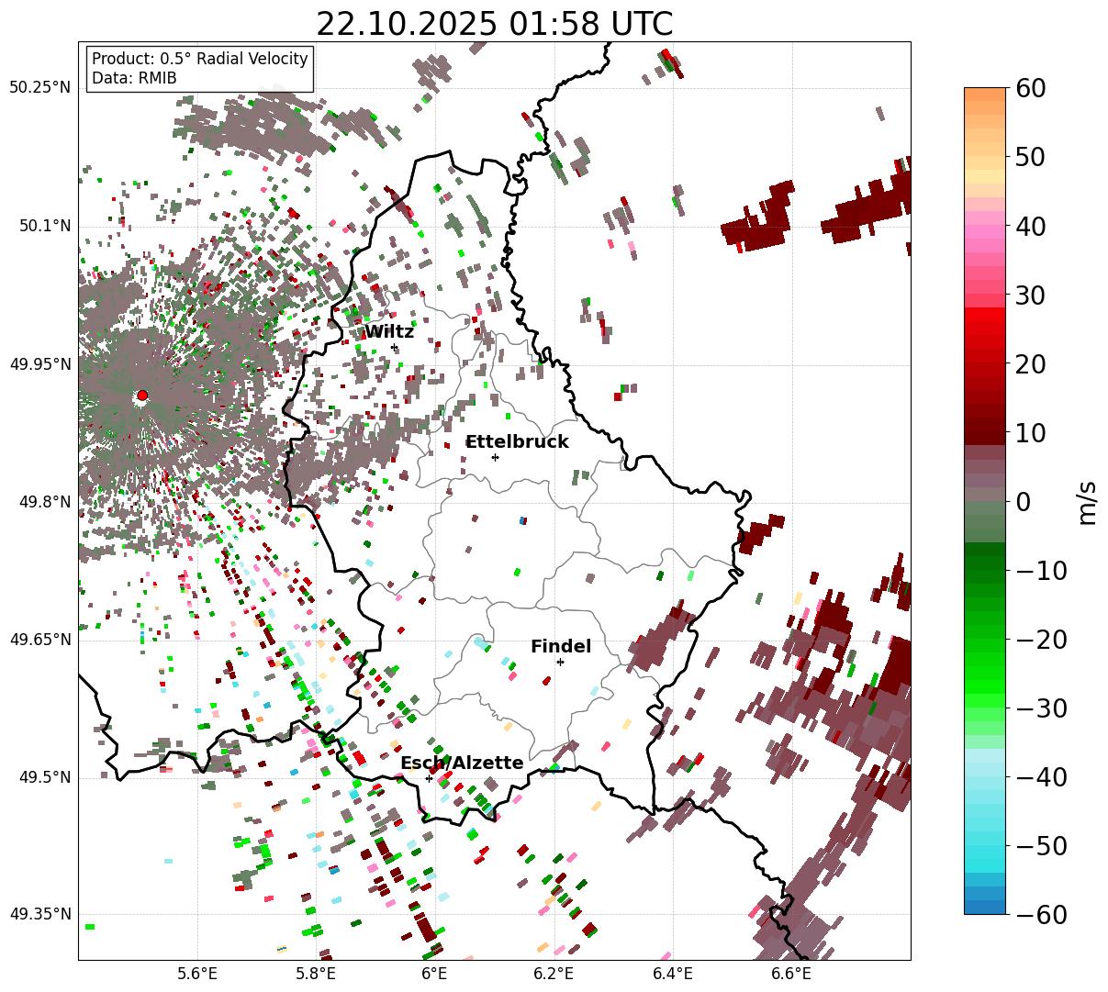Click the 6.4°E longitude tick label
The width and height of the screenshot is (1108, 992).
[673, 973]
